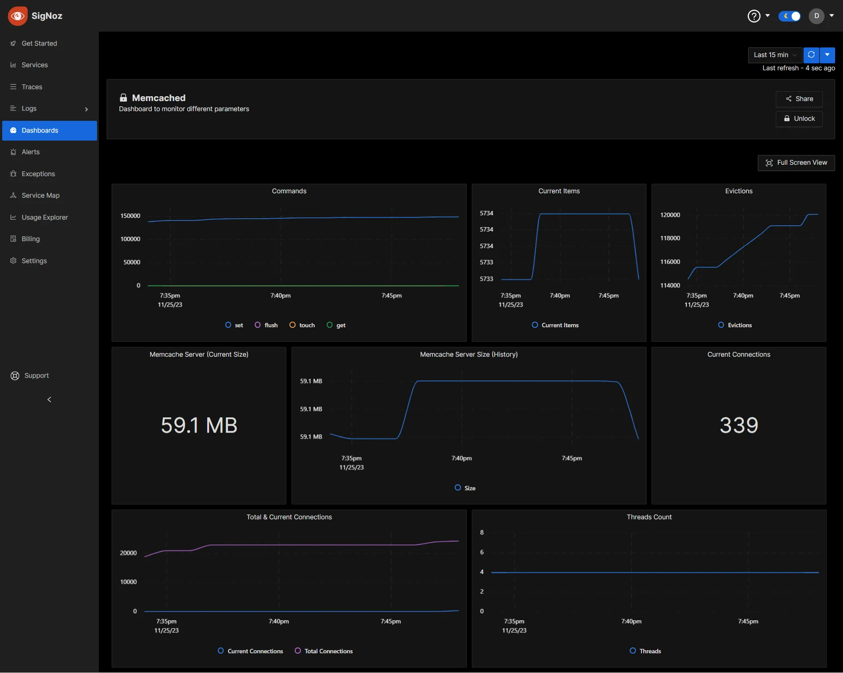Click the Share button
The width and height of the screenshot is (843, 673).
799,99
